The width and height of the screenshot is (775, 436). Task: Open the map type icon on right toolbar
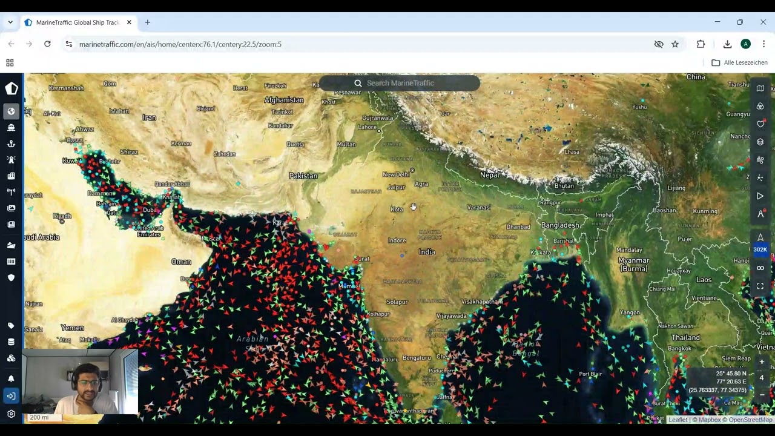coord(760,88)
